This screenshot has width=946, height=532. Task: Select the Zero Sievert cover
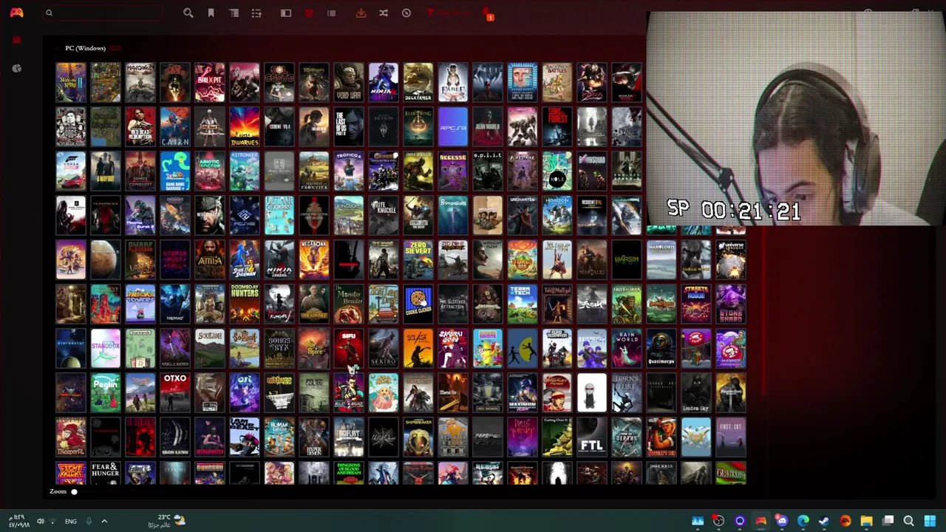point(418,259)
